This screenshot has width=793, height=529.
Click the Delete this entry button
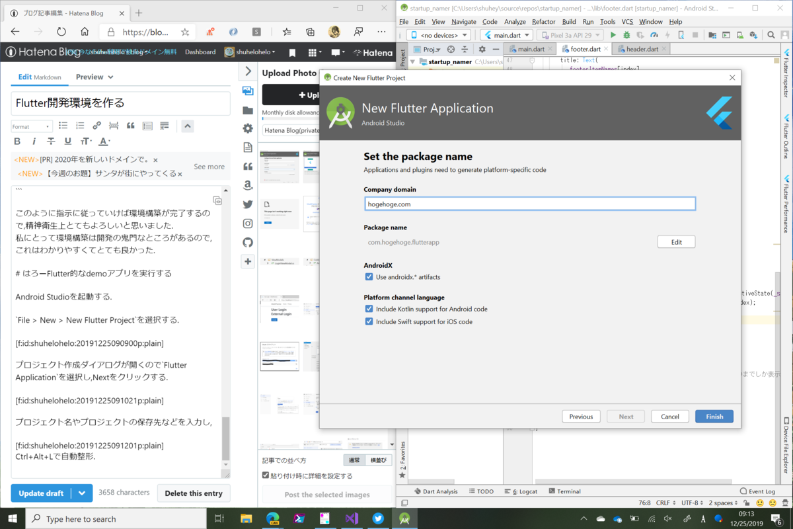[194, 493]
